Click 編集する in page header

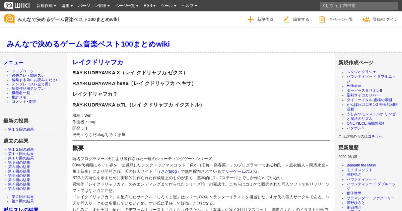pos(296,19)
